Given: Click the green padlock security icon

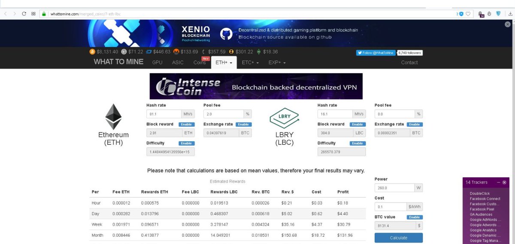Looking at the screenshot, I should 44,14.
